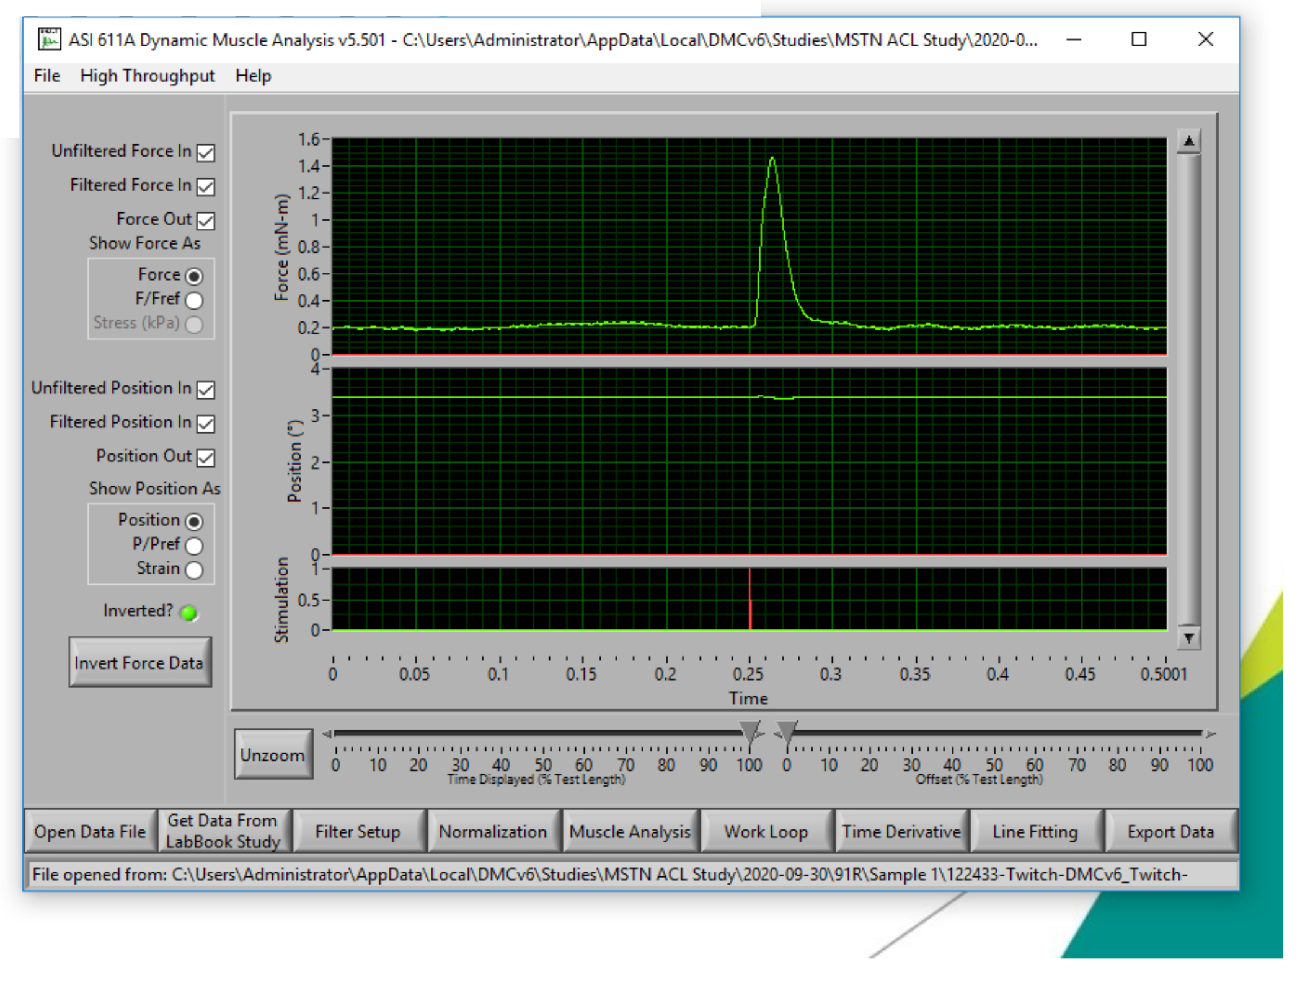The height and width of the screenshot is (983, 1300).
Task: Choose P/Pref position display
Action: click(x=194, y=545)
